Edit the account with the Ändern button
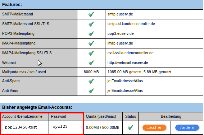Screen dimensions: 204x135 click(187, 127)
